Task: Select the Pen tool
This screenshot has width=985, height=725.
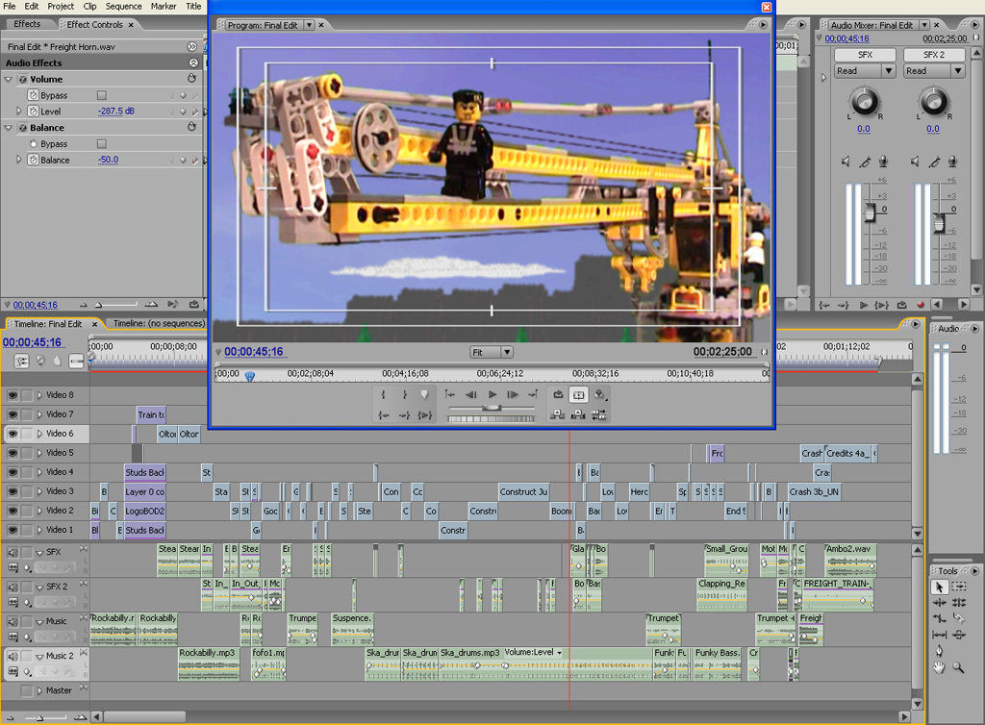Action: [939, 651]
